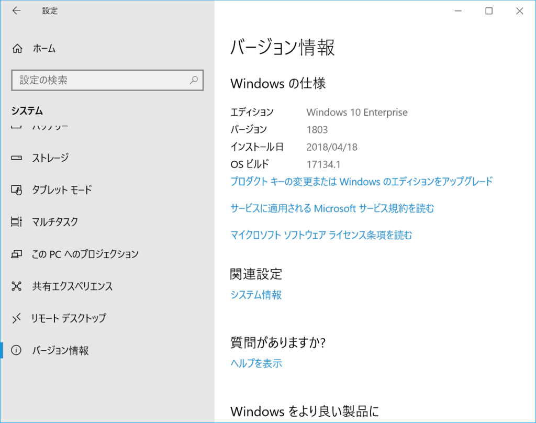Viewport: 536px width, 423px height.
Task: Click the エディション label
Action: pyautogui.click(x=252, y=112)
